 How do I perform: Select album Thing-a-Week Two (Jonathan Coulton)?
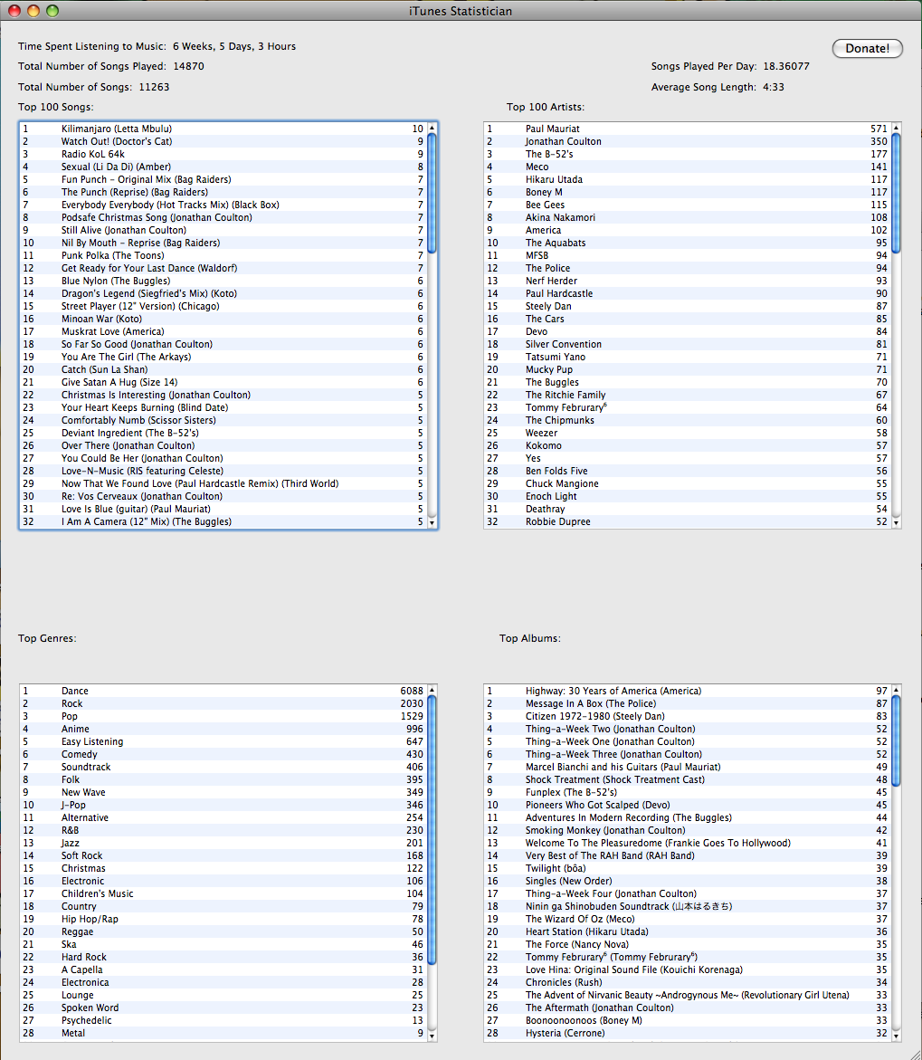(688, 729)
